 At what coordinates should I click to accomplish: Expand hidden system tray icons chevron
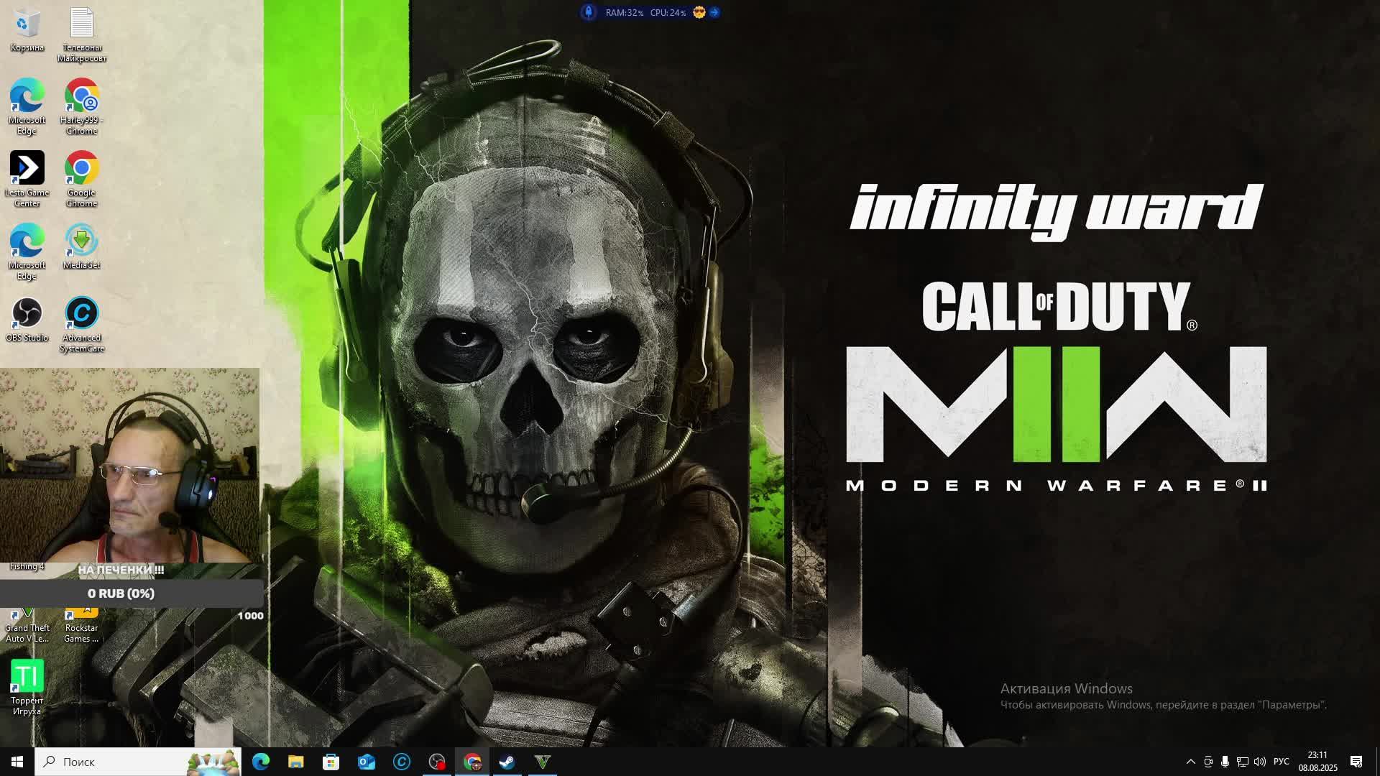click(x=1190, y=762)
